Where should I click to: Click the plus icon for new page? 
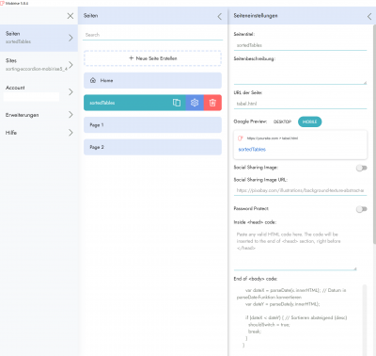(132, 58)
